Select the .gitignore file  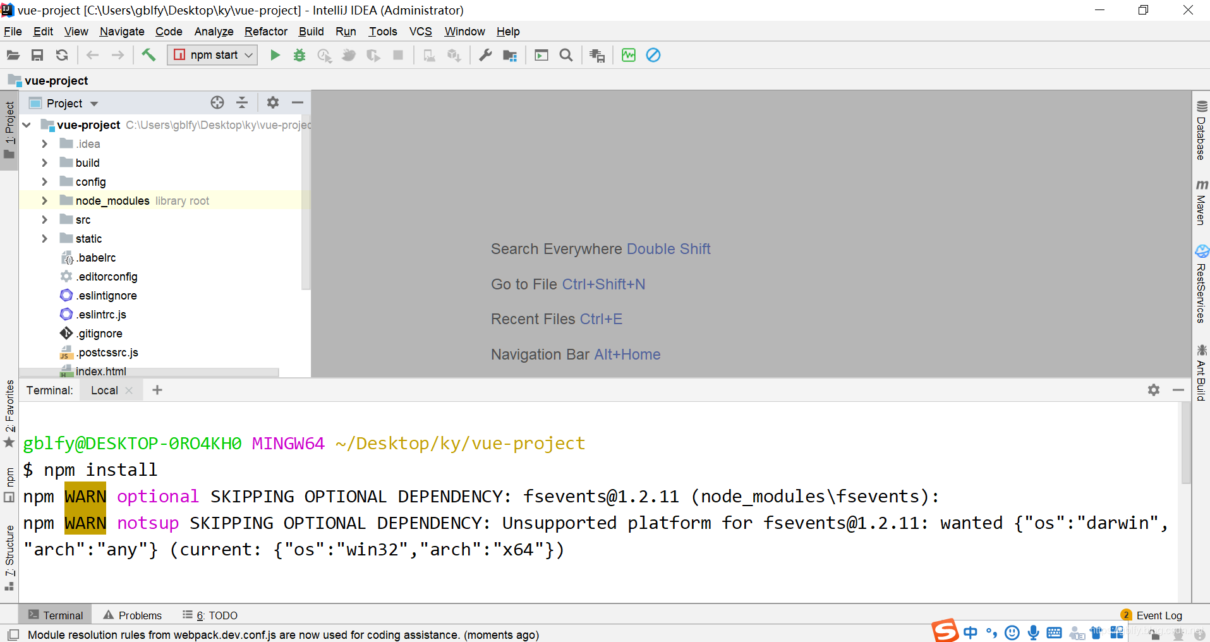tap(99, 334)
